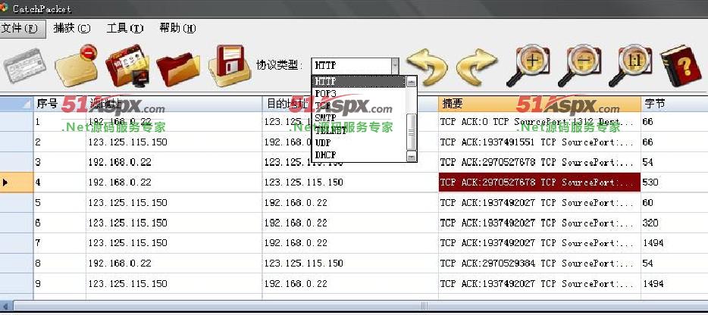
Task: Click the protocol list scroll down arrow
Action: pos(411,156)
